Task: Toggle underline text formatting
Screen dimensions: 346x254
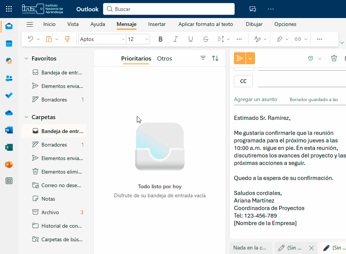Action: 190,39
